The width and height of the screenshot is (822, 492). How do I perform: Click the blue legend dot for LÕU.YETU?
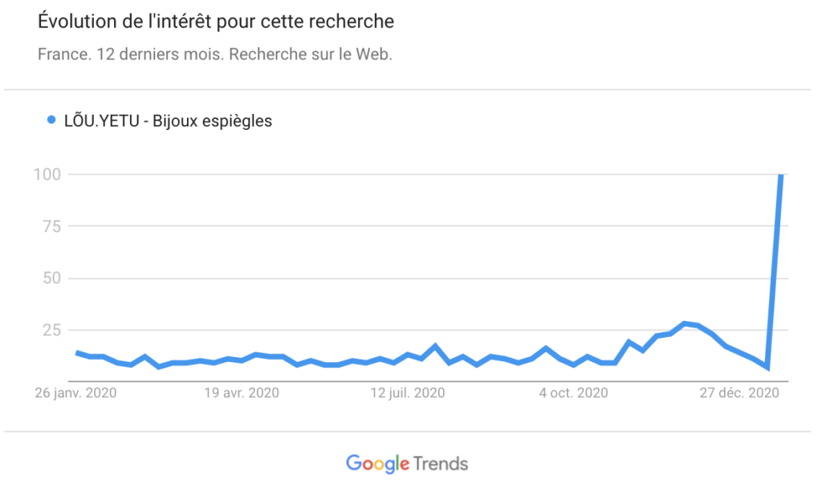point(51,122)
